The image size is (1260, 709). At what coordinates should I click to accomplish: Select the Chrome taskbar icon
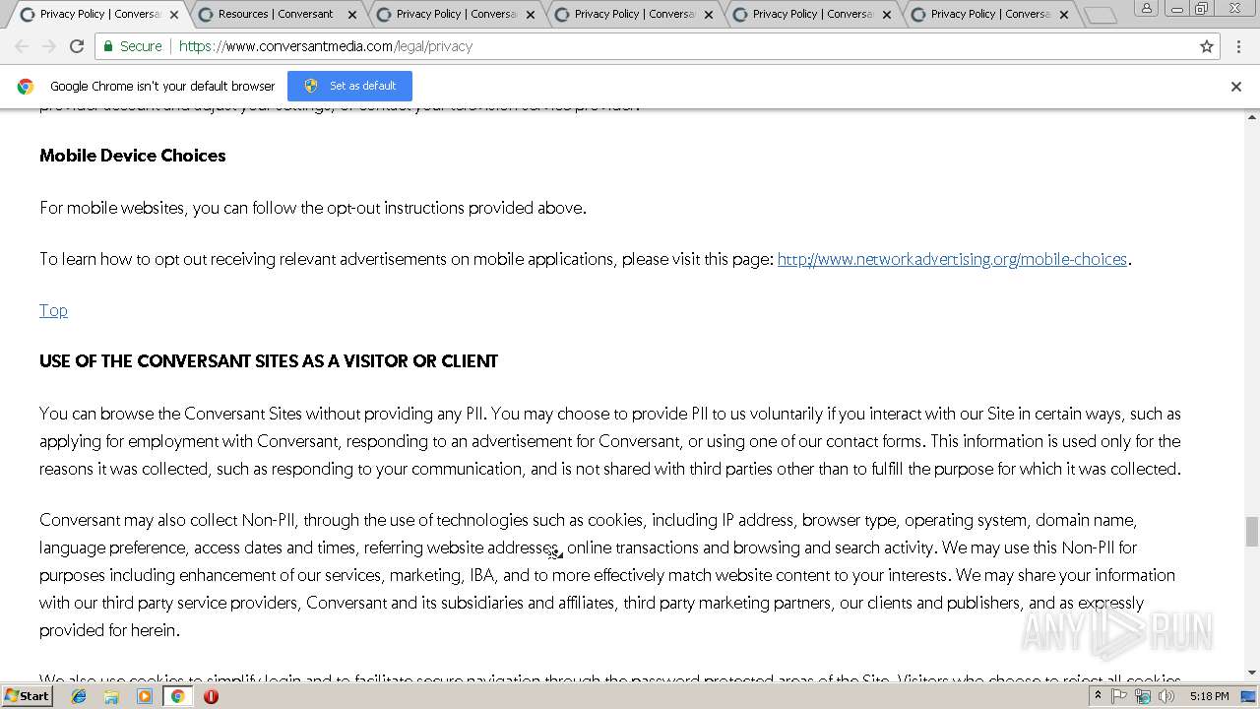pyautogui.click(x=177, y=696)
